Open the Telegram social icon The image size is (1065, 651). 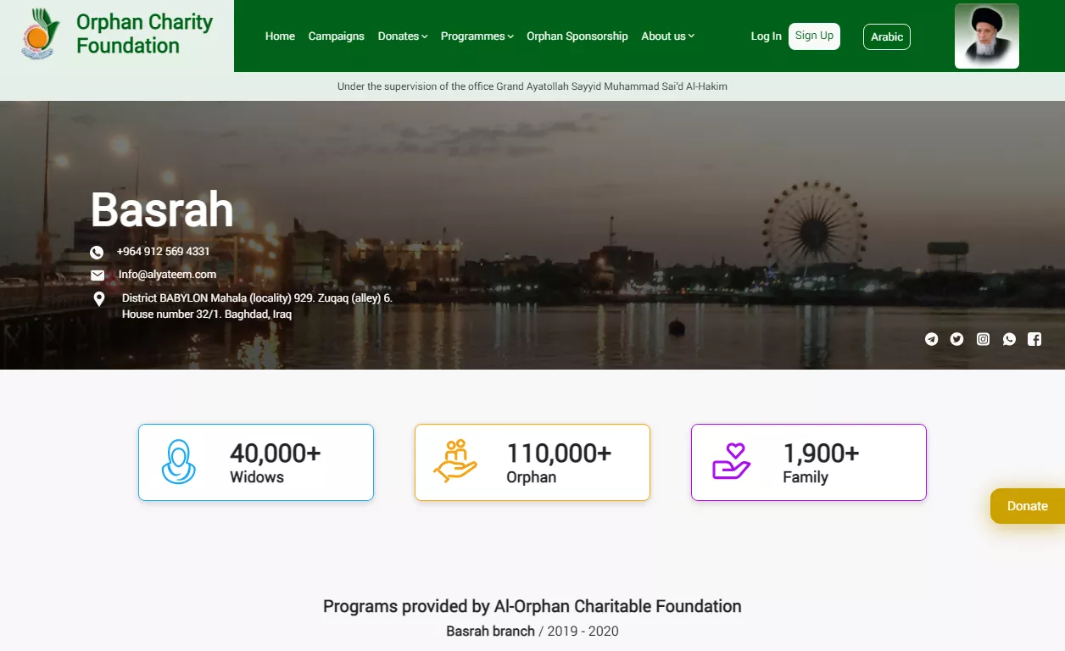[932, 339]
